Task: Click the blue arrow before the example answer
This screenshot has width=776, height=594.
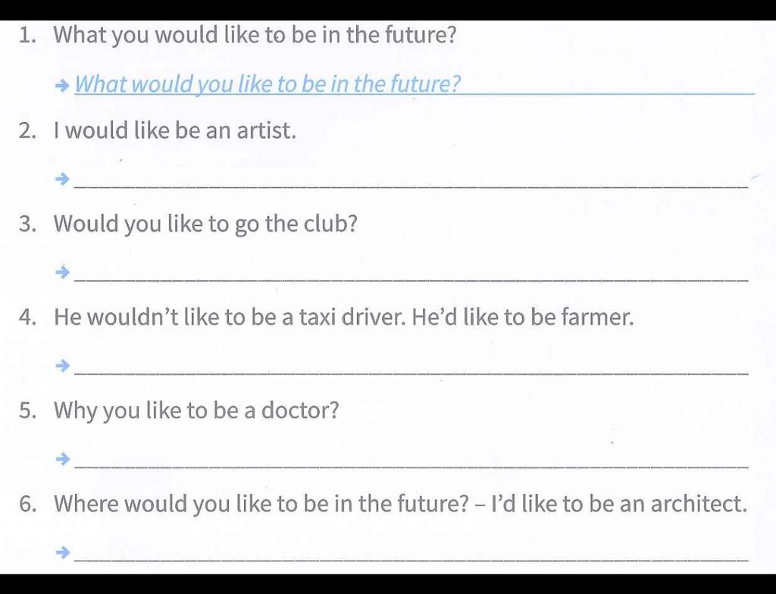Action: coord(62,86)
